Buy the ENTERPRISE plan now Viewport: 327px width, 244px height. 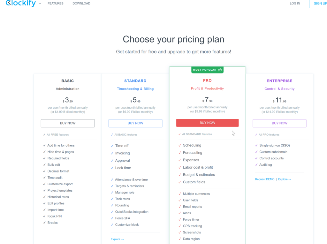click(x=279, y=123)
